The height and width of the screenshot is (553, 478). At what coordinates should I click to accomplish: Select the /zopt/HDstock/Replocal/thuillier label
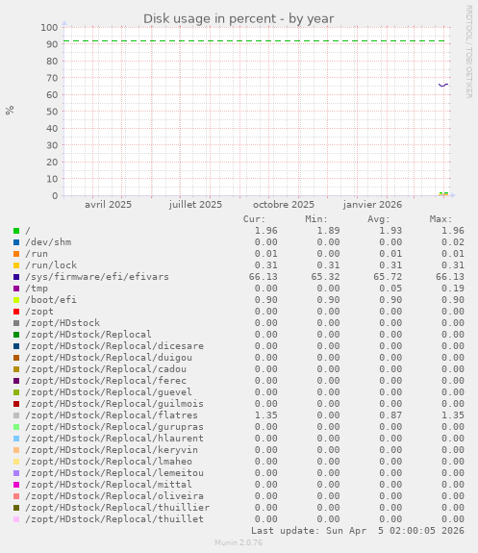pyautogui.click(x=117, y=508)
